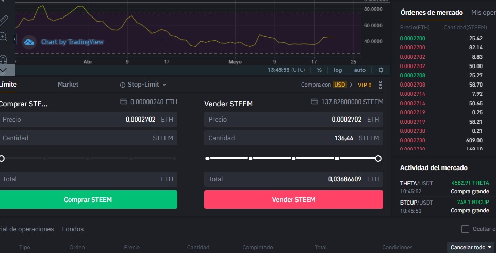Click wallet icon beside ETH balance
496x253 pixels.
124,102
